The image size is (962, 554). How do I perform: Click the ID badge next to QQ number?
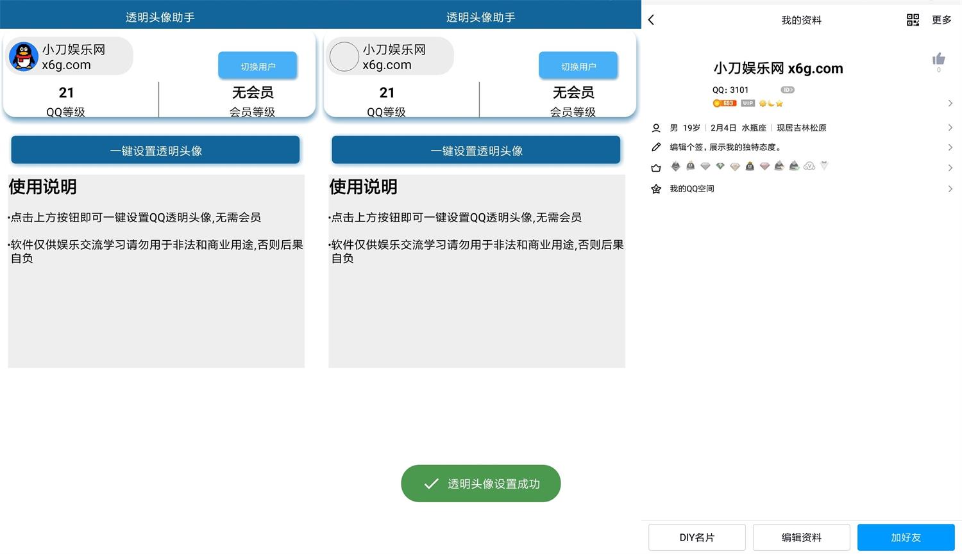tap(787, 90)
